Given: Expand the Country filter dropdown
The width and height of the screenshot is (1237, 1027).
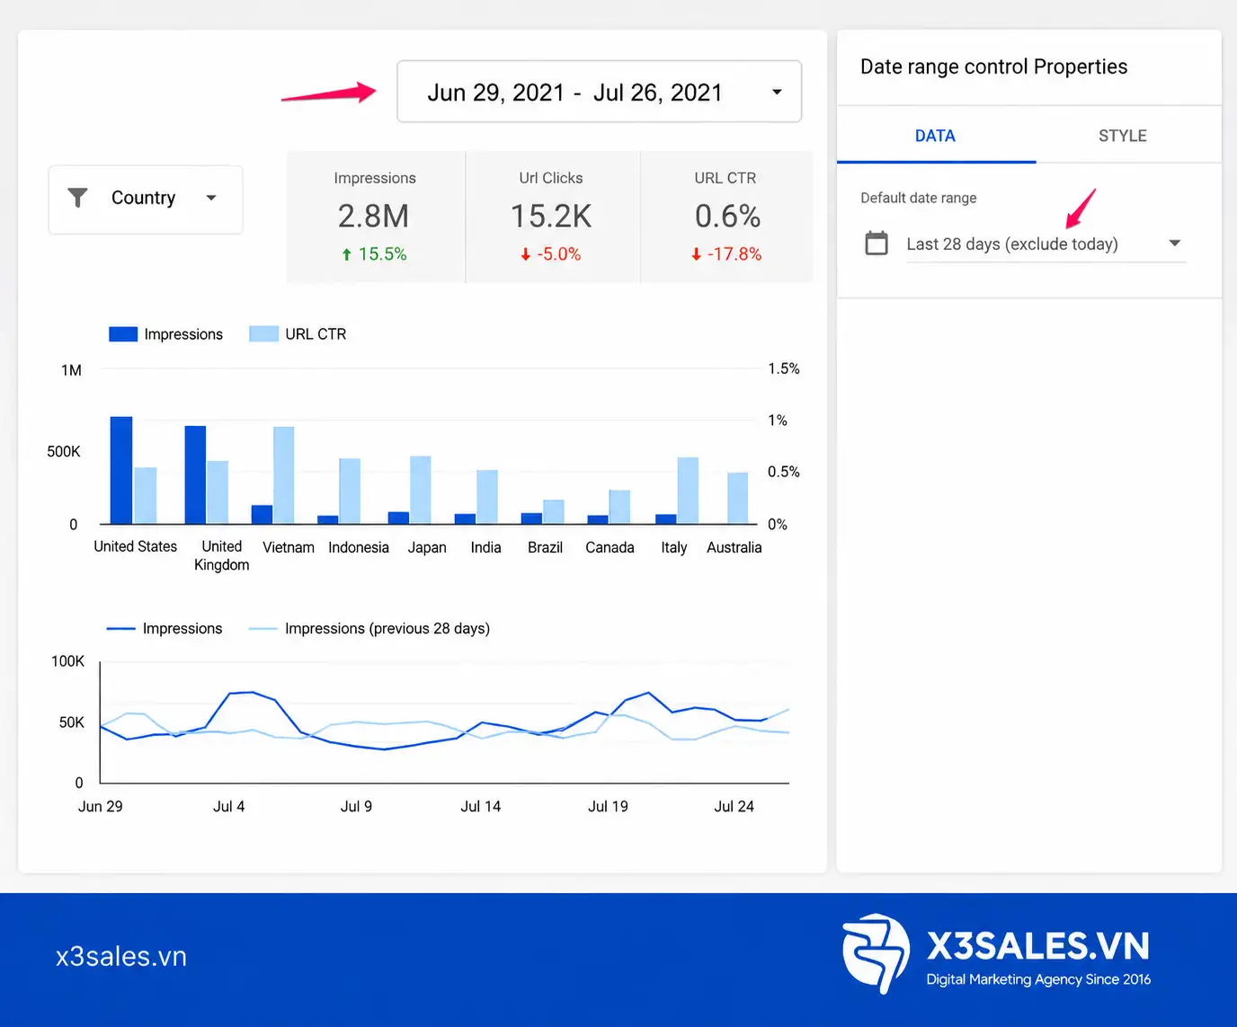Looking at the screenshot, I should 146,199.
